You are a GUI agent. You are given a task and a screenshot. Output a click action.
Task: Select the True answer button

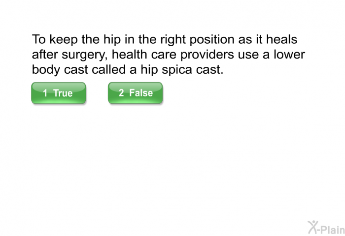point(58,93)
